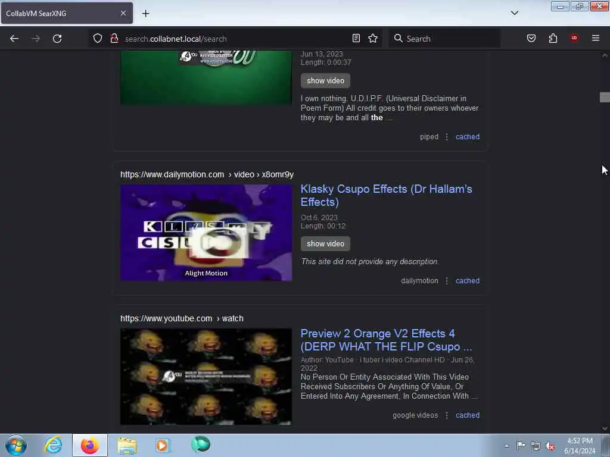
Task: Open a new tab with plus button
Action: point(145,14)
